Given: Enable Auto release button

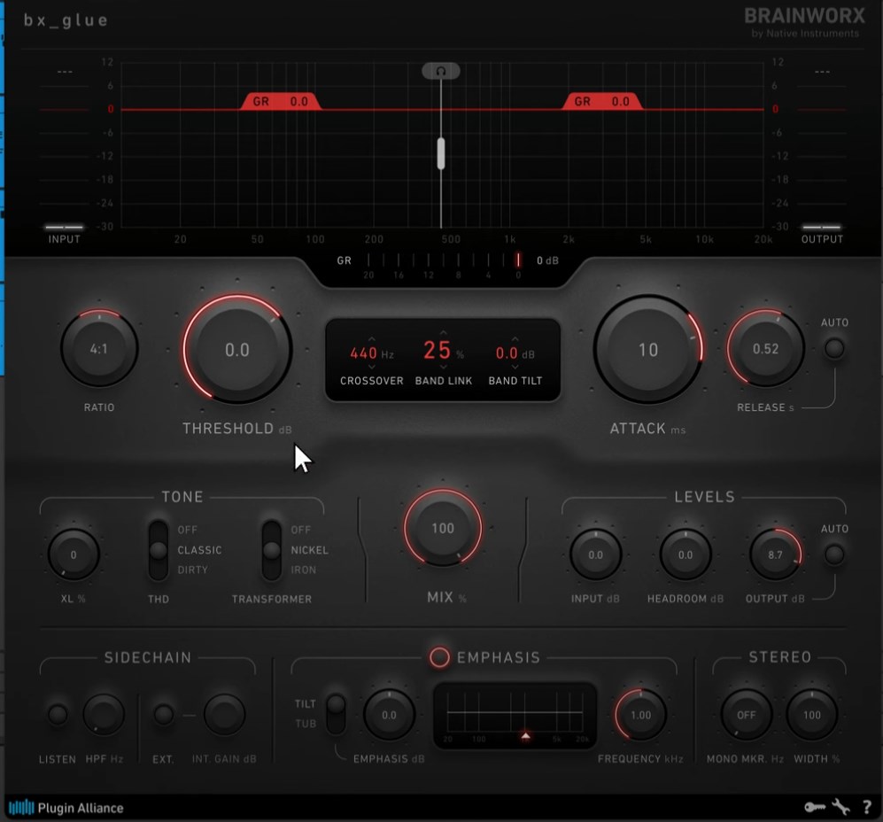Looking at the screenshot, I should tap(833, 348).
